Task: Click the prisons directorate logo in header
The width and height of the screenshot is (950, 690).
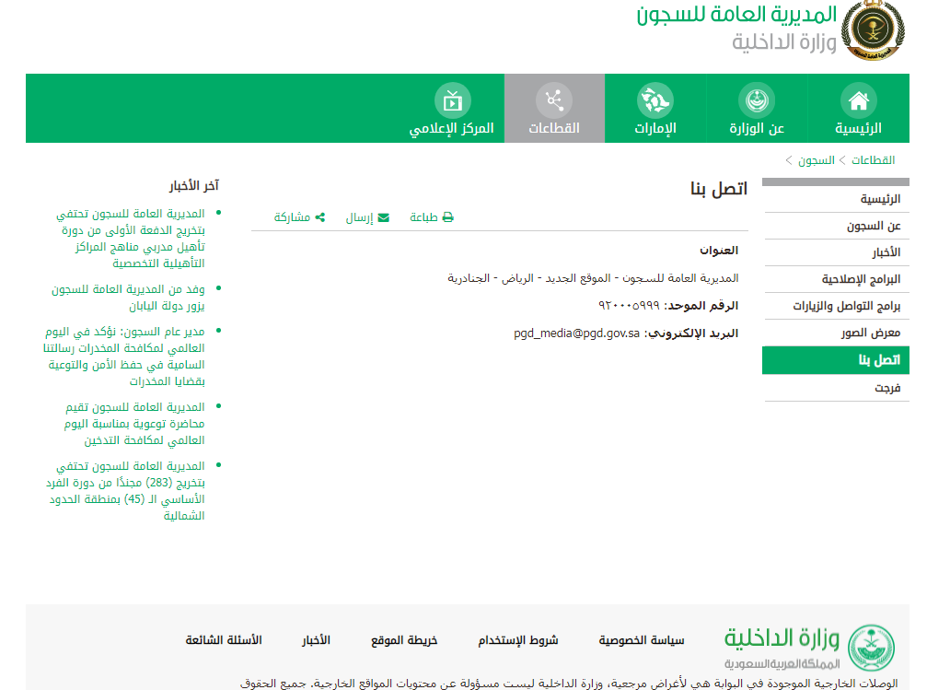Action: (873, 30)
